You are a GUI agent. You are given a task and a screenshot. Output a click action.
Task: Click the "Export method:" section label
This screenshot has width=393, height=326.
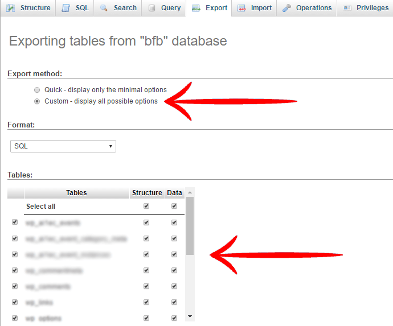(35, 73)
